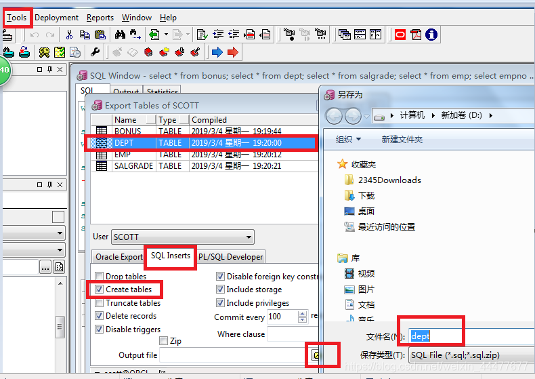The width and height of the screenshot is (535, 379).
Task: Click the Copy icon in toolbar
Action: pyautogui.click(x=85, y=35)
